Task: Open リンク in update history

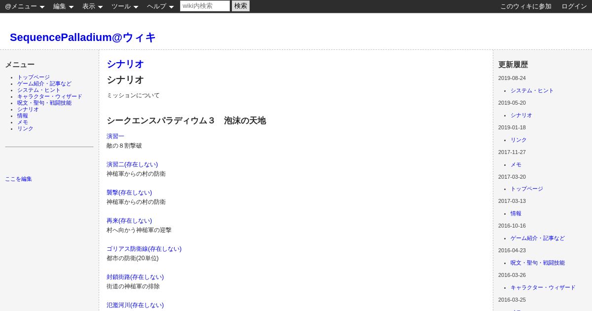Action: pyautogui.click(x=518, y=140)
